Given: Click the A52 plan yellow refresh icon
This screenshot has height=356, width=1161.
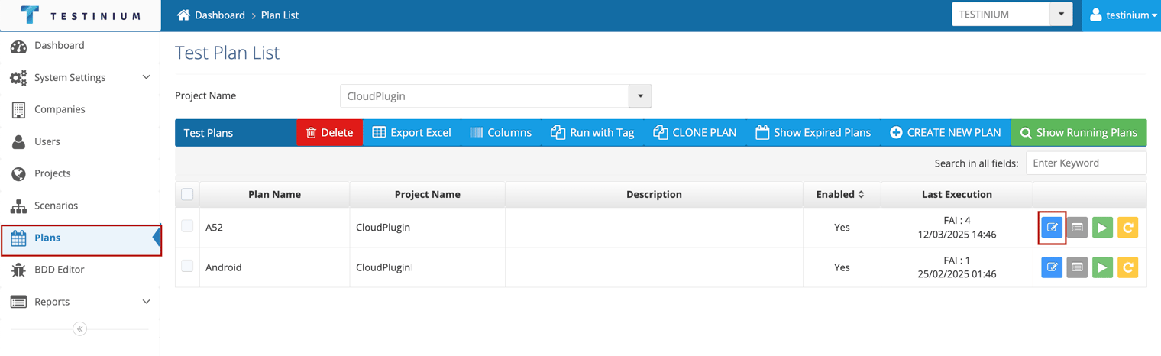Looking at the screenshot, I should pyautogui.click(x=1127, y=228).
